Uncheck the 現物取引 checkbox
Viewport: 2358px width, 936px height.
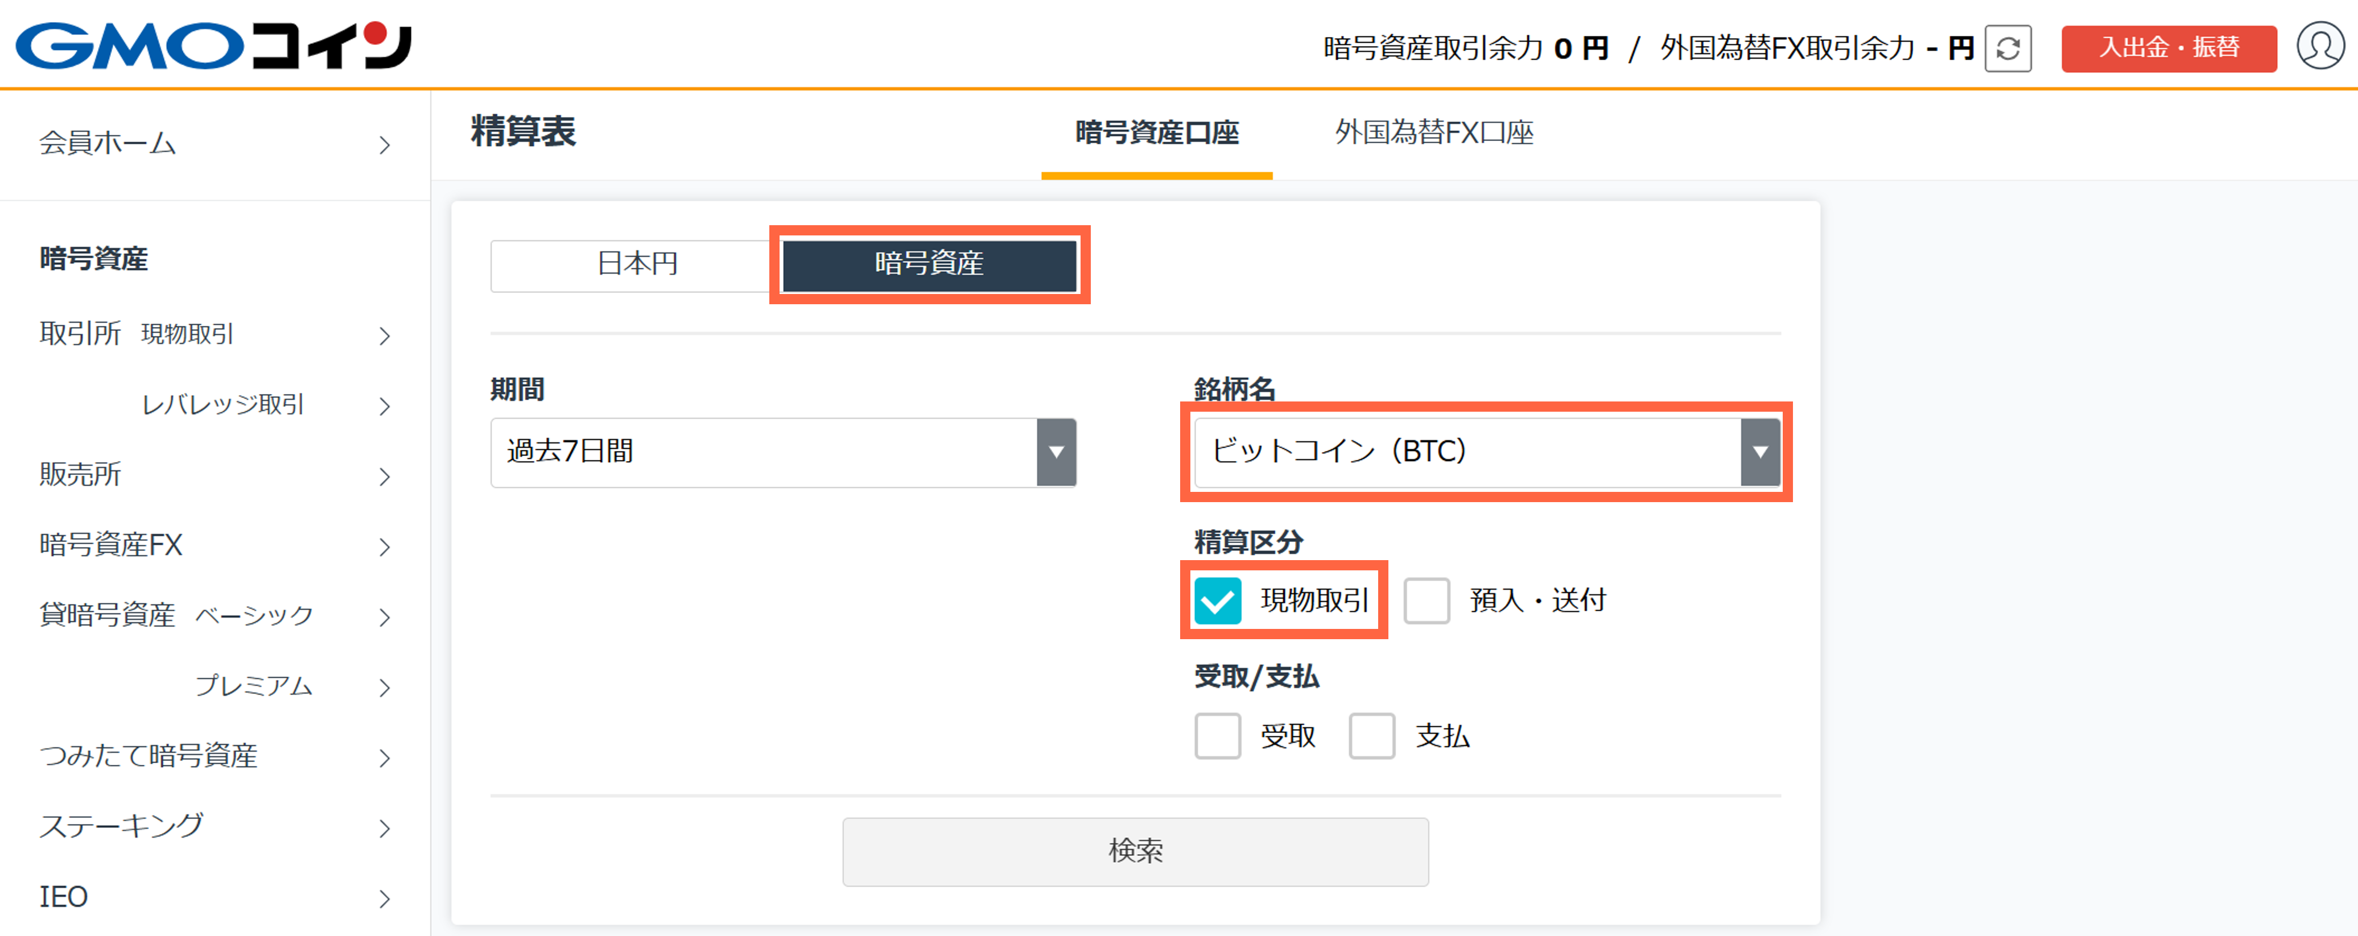(x=1218, y=600)
